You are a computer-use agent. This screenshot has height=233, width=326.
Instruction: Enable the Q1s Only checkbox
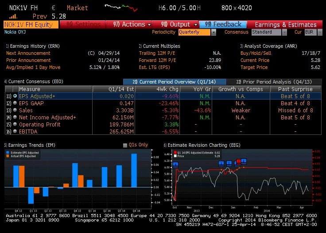point(125,145)
